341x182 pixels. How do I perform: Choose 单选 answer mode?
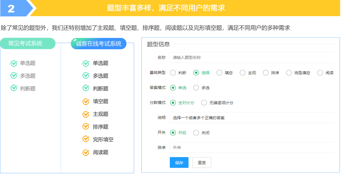tap(173, 88)
